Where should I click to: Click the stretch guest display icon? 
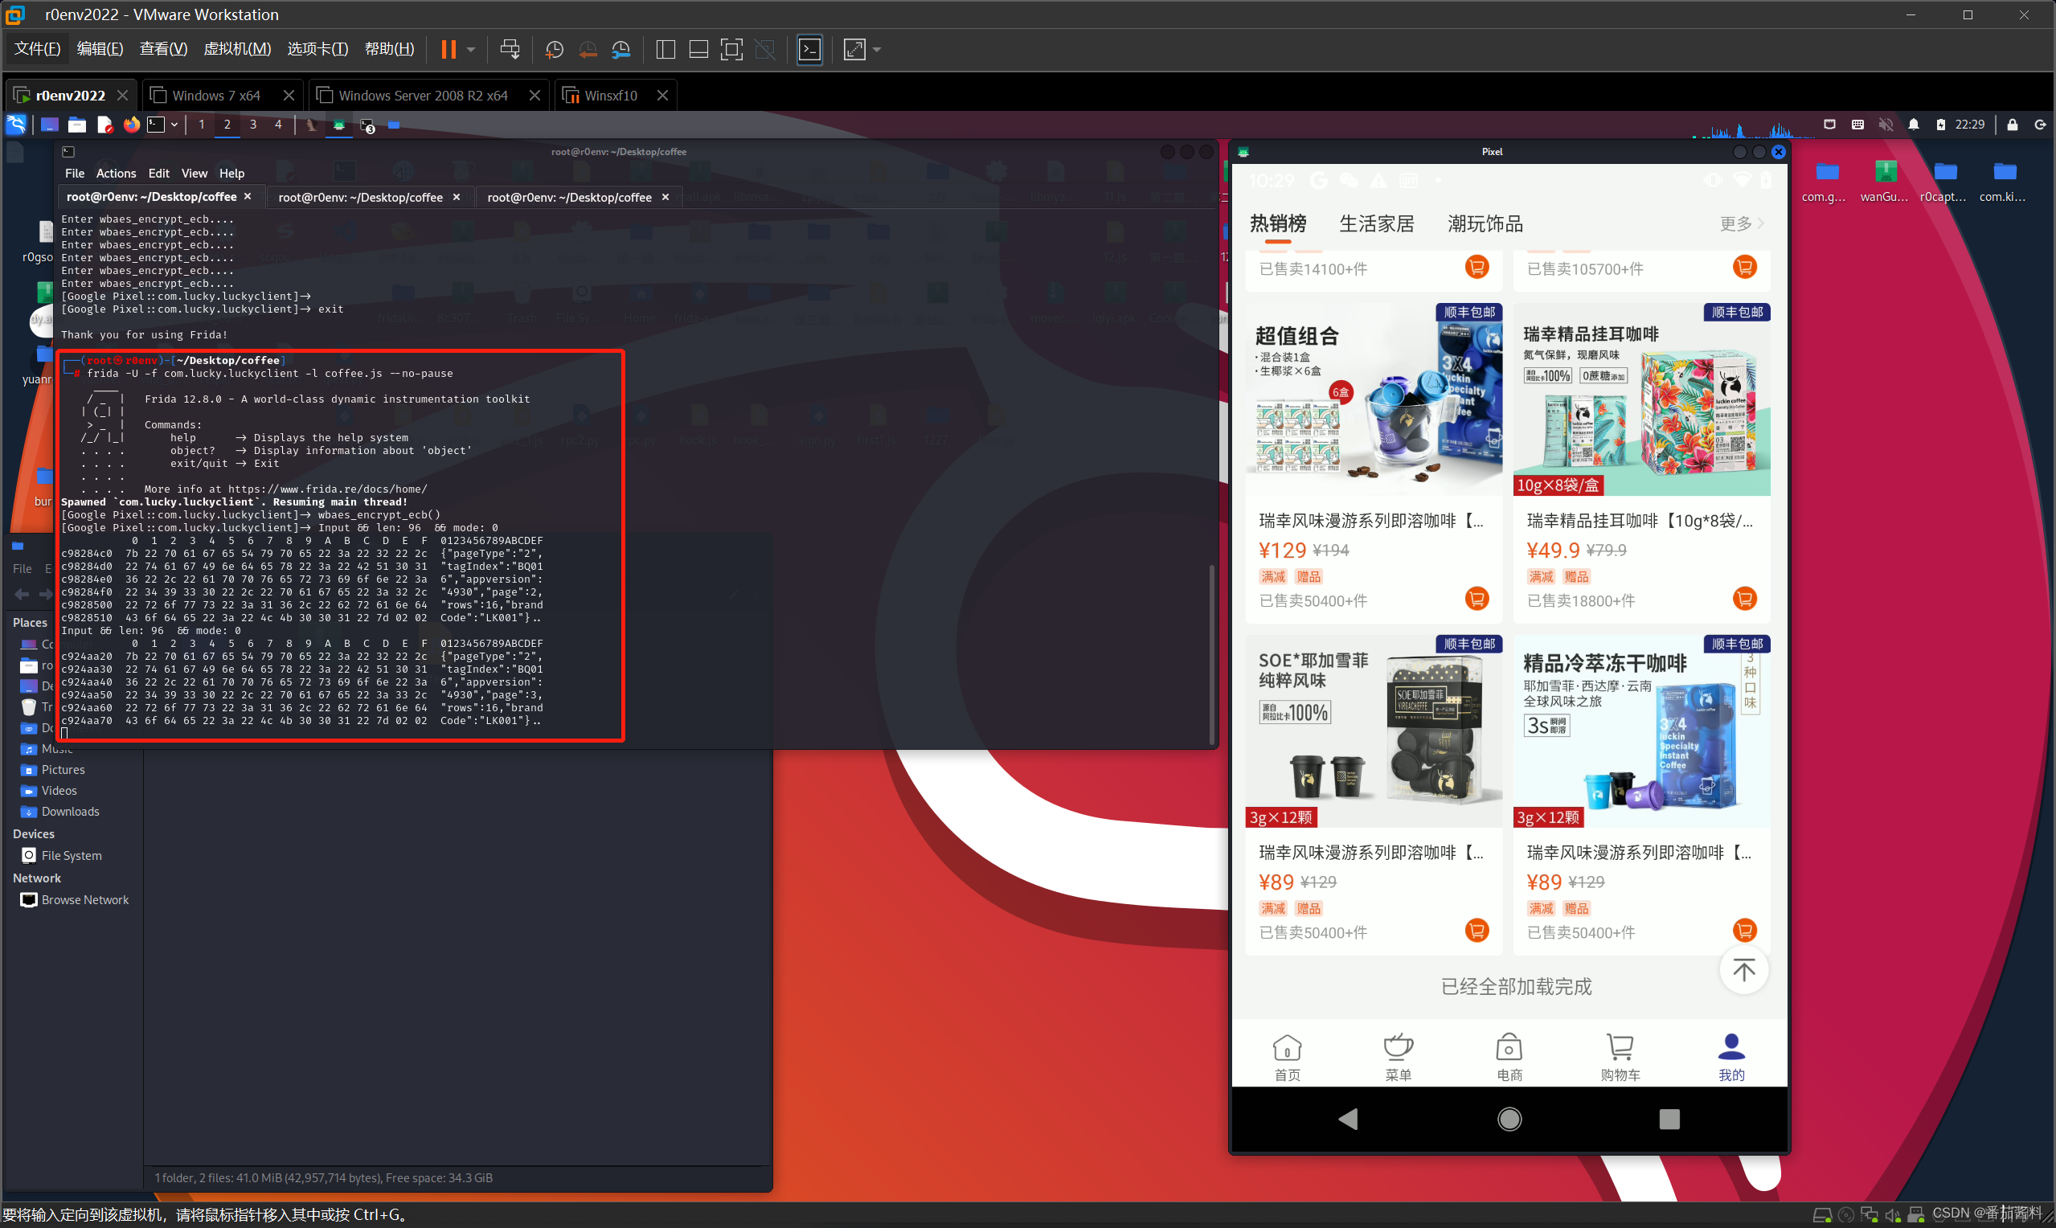point(854,50)
